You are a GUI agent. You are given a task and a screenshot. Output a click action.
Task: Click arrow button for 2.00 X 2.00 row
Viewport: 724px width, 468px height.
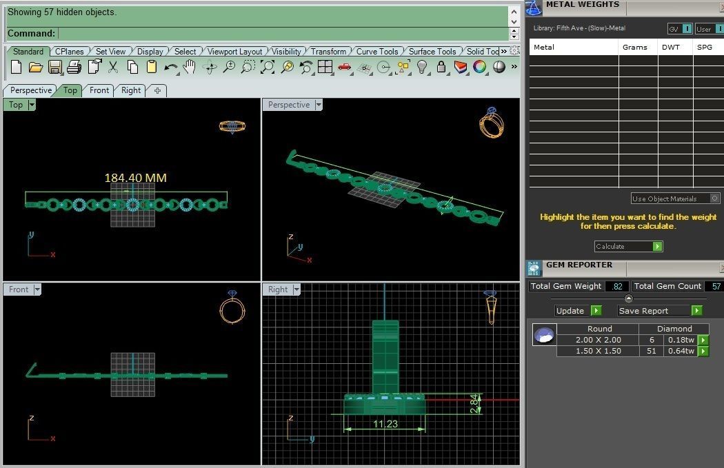click(x=703, y=340)
